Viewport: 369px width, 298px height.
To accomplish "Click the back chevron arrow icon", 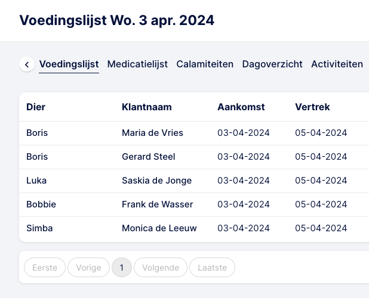I will click(x=27, y=64).
